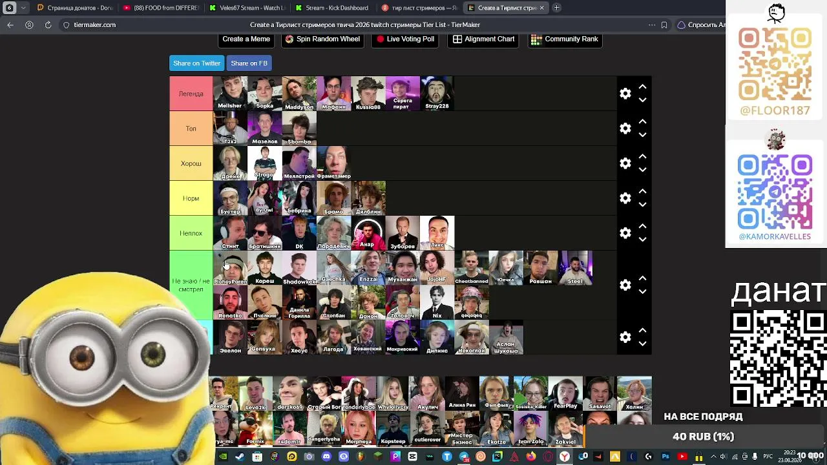The width and height of the screenshot is (827, 465).
Task: Open a new browser tab
Action: point(557,8)
